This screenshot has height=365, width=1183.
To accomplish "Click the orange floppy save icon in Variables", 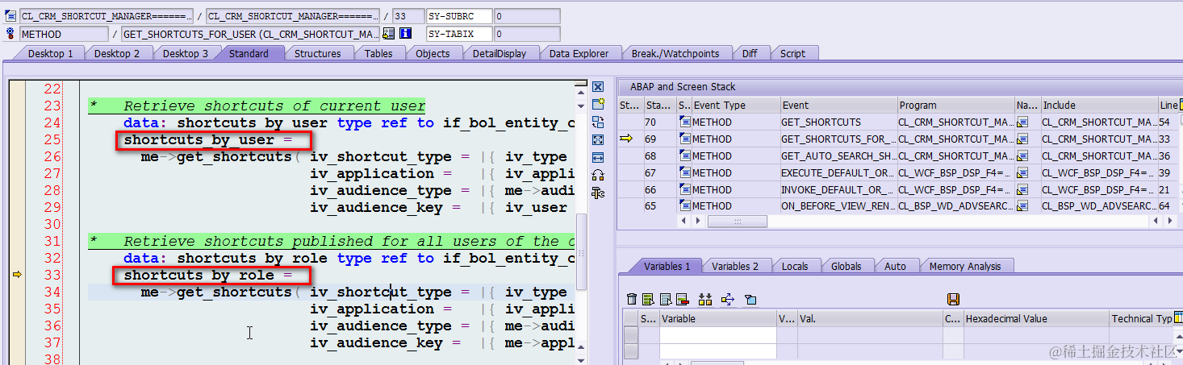I will click(953, 299).
